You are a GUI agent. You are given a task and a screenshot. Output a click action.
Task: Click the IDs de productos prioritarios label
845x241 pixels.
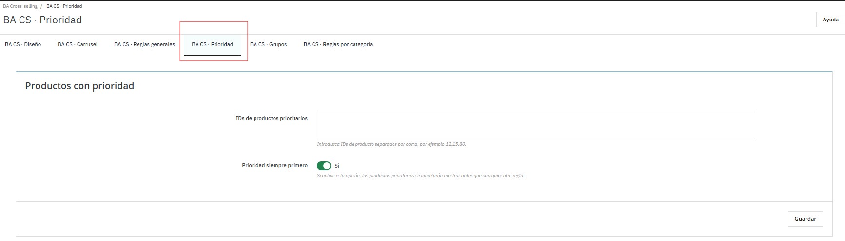click(x=272, y=118)
